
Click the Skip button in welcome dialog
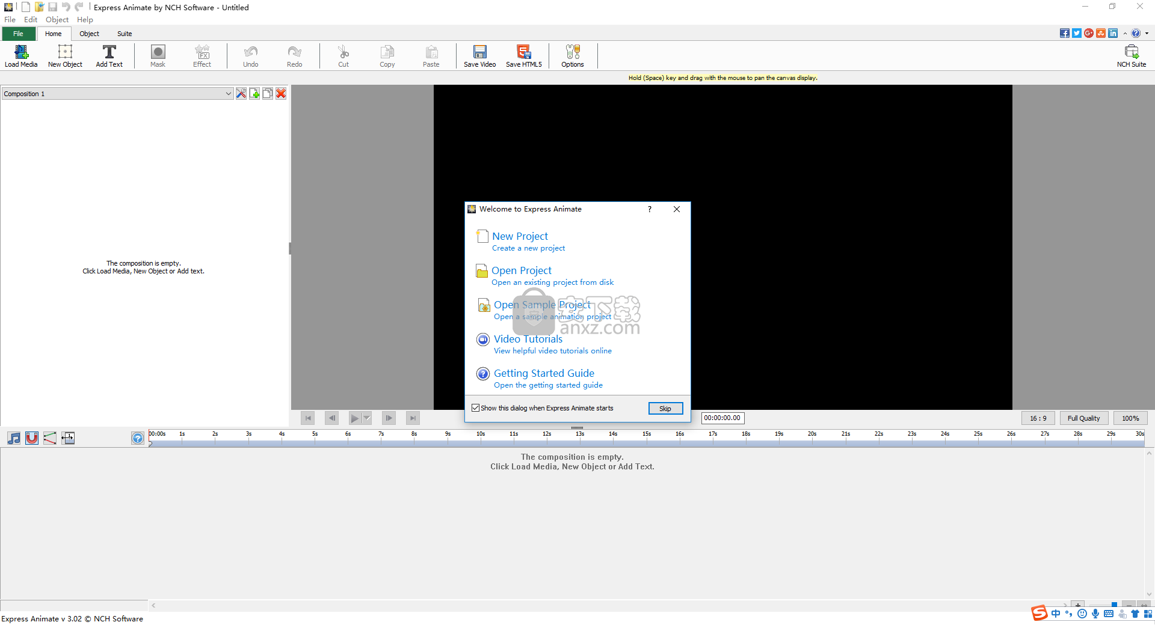click(x=665, y=409)
